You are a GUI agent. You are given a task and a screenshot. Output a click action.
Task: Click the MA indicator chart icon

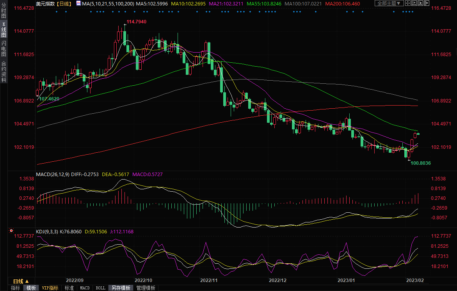coord(78,4)
